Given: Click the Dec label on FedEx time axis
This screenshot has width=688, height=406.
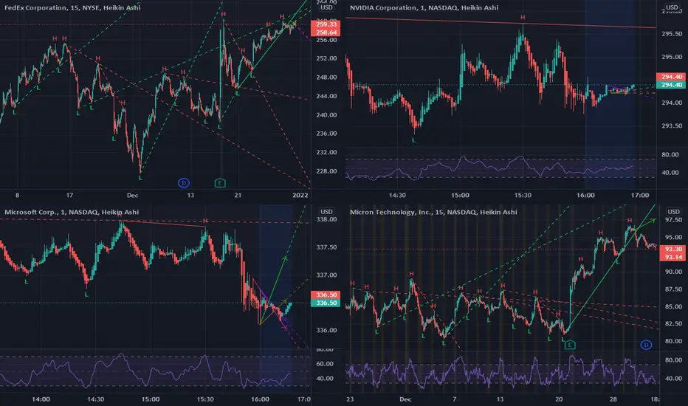Looking at the screenshot, I should point(132,196).
